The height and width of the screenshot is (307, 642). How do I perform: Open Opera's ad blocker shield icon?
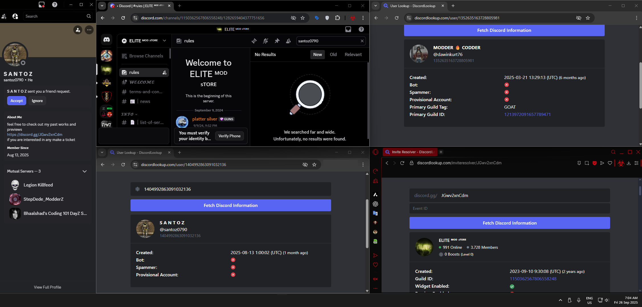594,163
